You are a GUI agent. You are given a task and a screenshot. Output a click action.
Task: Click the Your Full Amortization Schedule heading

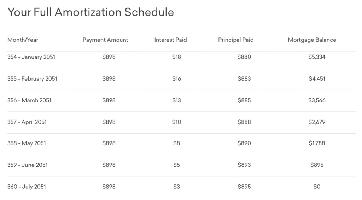(x=90, y=12)
